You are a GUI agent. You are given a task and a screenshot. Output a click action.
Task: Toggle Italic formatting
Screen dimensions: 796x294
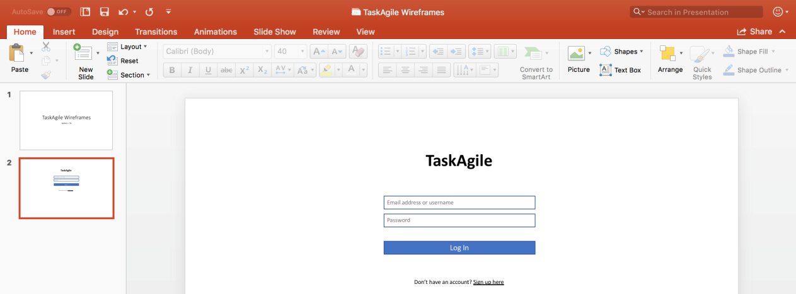190,70
